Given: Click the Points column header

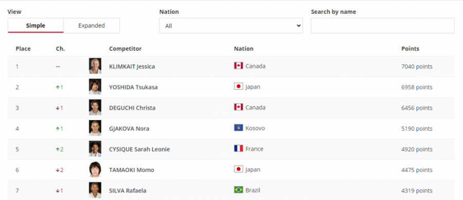Looking at the screenshot, I should coord(410,49).
